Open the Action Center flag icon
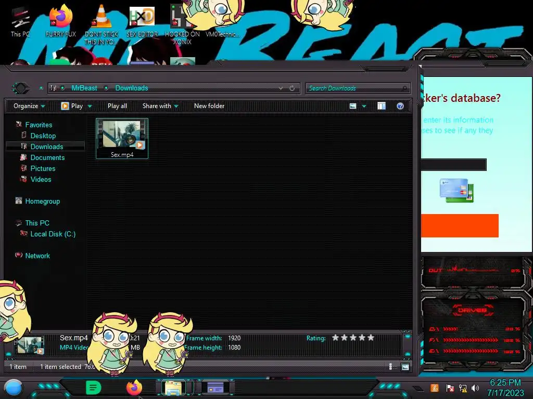The height and width of the screenshot is (399, 533). [450, 388]
